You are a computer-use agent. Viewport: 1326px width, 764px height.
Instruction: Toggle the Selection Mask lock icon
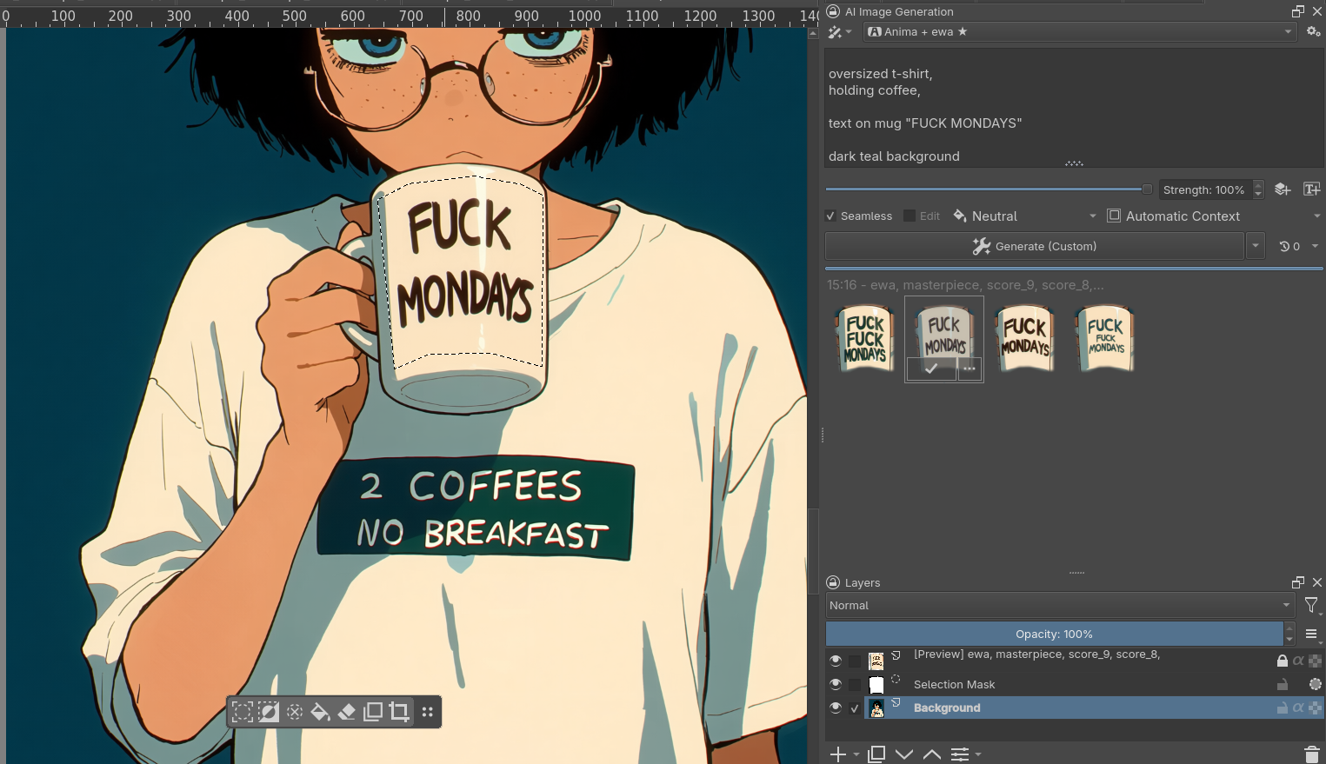pos(1283,685)
